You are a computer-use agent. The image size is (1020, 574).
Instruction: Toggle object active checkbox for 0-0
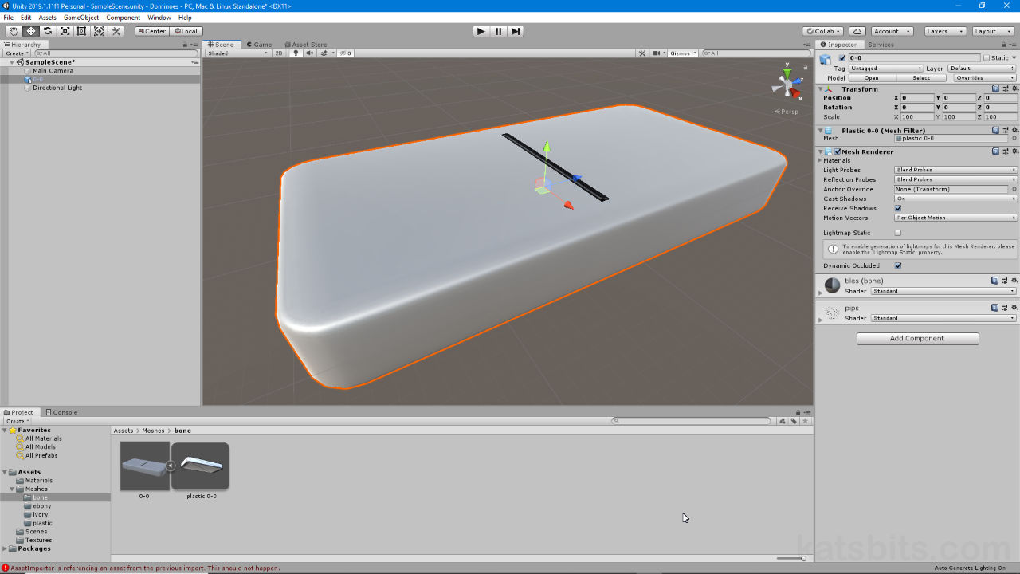[842, 58]
